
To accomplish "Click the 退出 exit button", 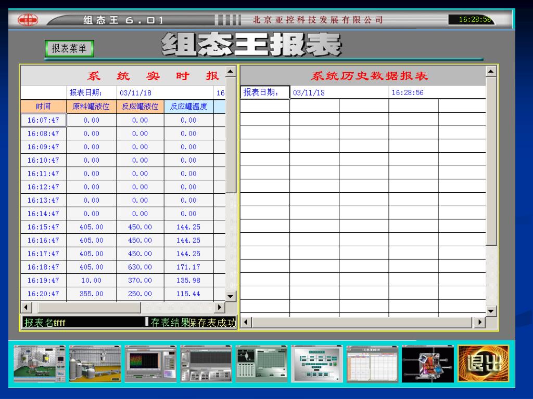I will click(x=483, y=364).
